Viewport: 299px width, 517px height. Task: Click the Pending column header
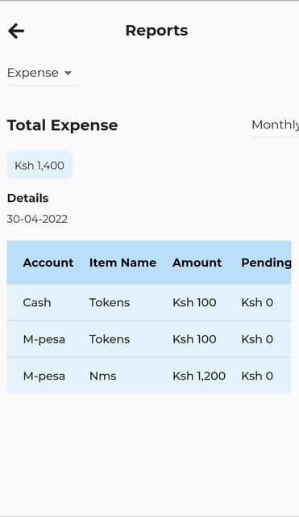click(266, 263)
